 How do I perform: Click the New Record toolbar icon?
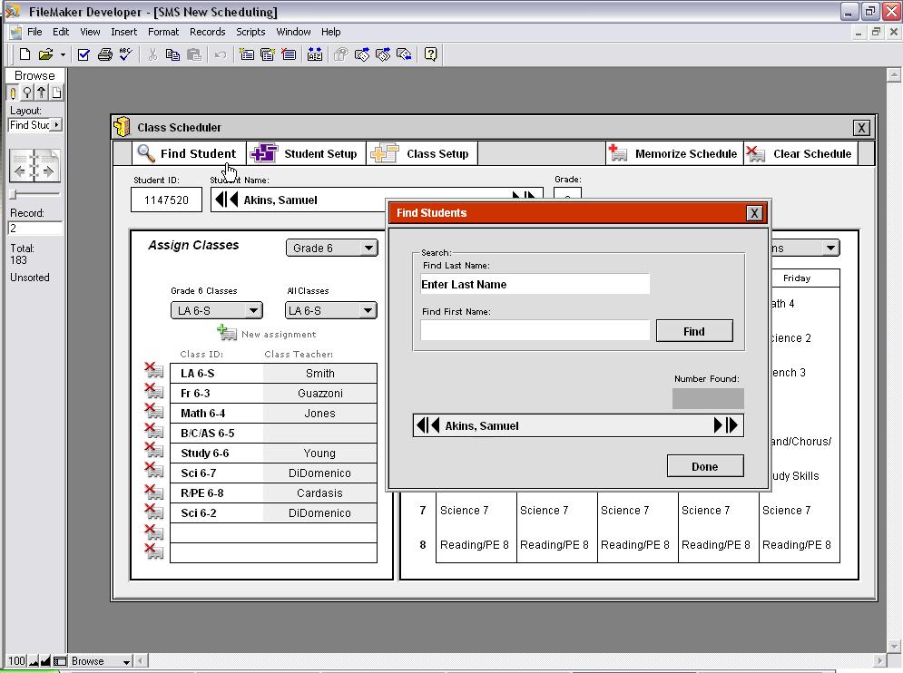coord(247,54)
